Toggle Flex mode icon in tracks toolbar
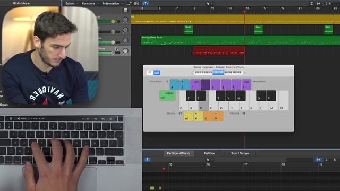Viewport: 340px width, 191px height. pyautogui.click(x=137, y=4)
